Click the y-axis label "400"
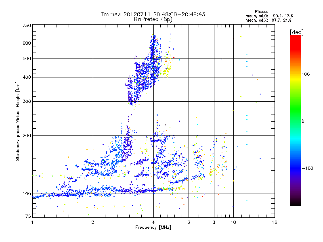This screenshot has height=242, width=323. (27, 77)
